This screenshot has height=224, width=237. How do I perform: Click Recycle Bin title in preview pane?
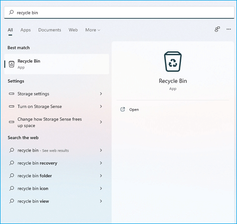pyautogui.click(x=173, y=81)
